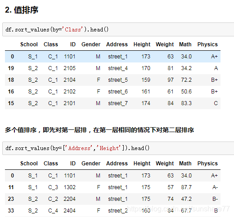Viewport: 234px width, 217px height.
Task: Click Address cell 'street_2'
Action: click(x=118, y=211)
